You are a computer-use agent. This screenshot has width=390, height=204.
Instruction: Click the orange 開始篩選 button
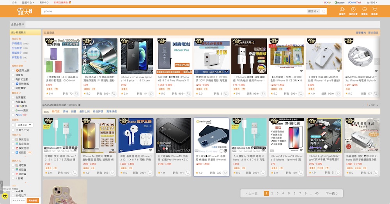[x=33, y=200]
